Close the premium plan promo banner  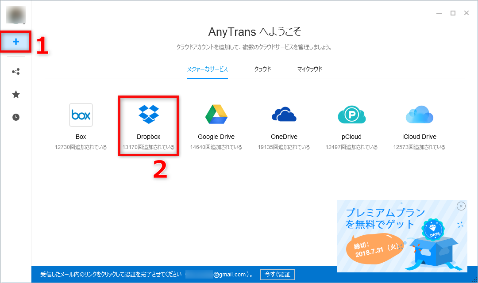click(461, 206)
